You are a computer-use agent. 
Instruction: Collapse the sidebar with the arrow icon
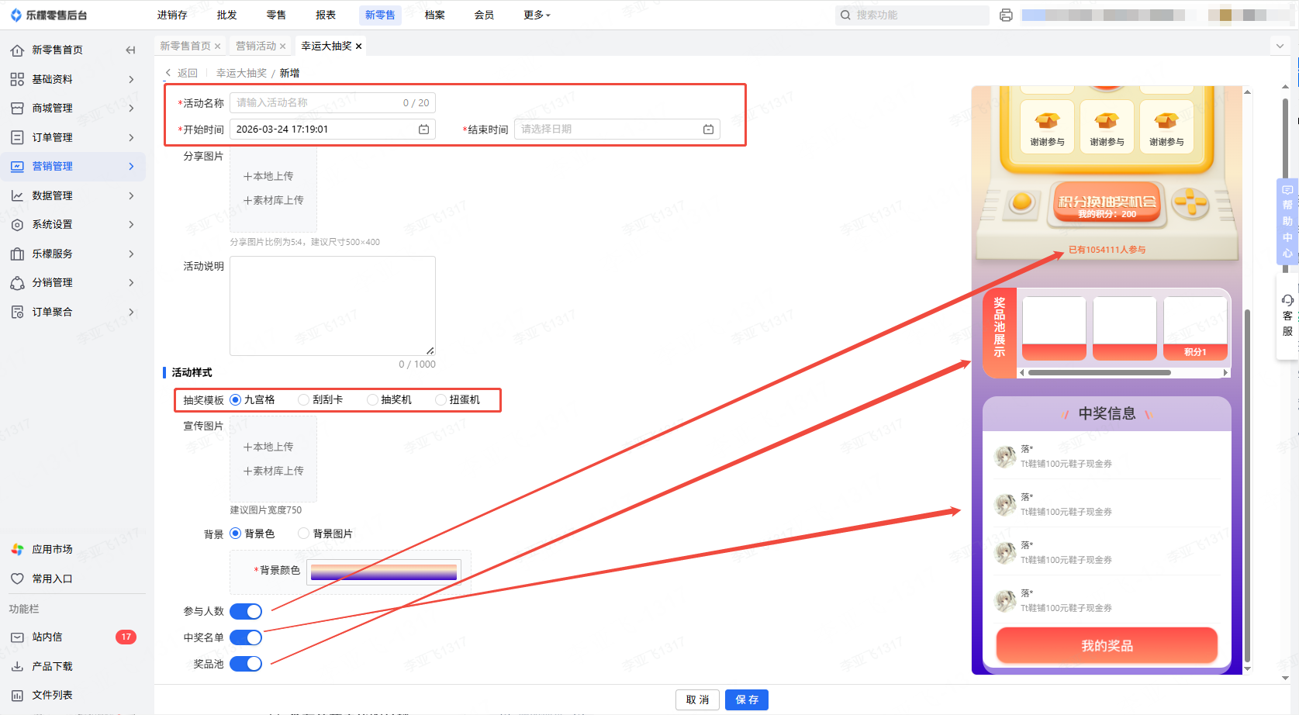(x=130, y=50)
